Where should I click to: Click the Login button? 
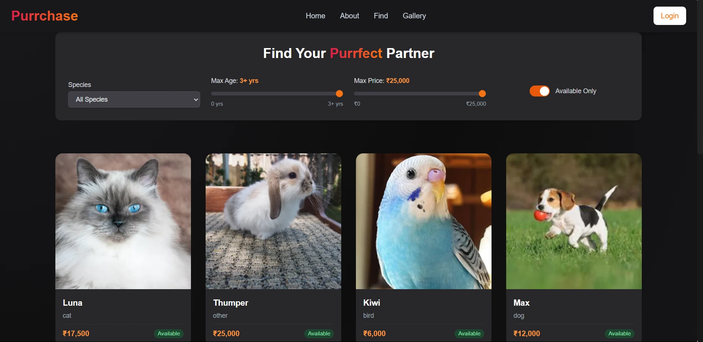[669, 15]
